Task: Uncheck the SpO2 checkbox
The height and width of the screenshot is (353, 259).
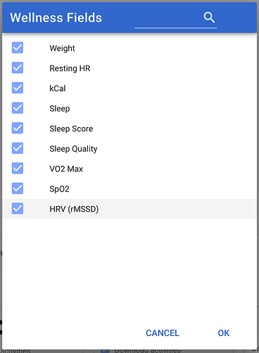Action: (x=18, y=189)
